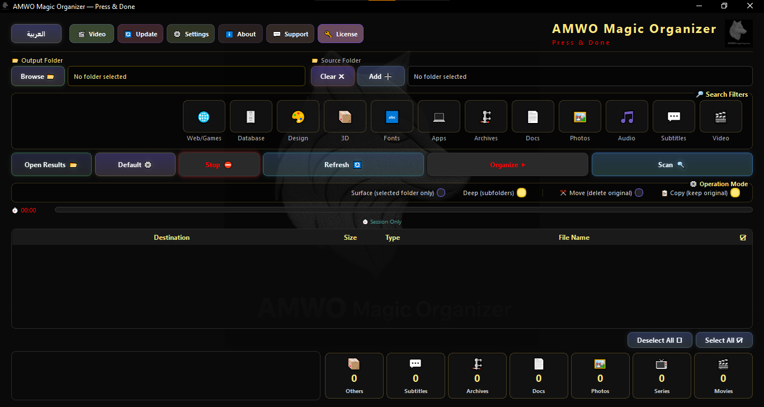Open the Others count card
The width and height of the screenshot is (764, 407).
click(x=354, y=376)
